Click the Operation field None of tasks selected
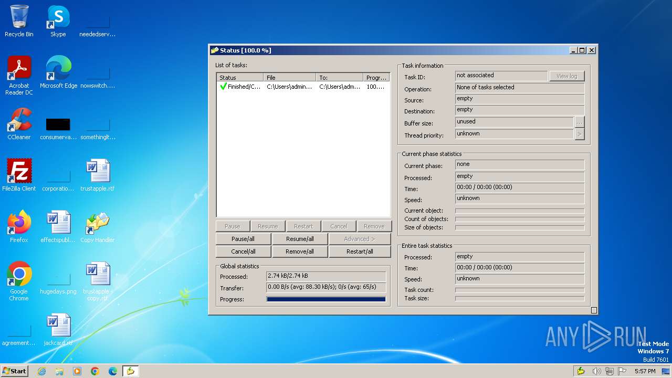This screenshot has width=672, height=378. click(520, 88)
